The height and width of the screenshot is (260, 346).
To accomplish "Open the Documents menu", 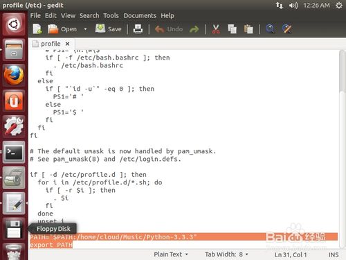I will pyautogui.click(x=140, y=16).
